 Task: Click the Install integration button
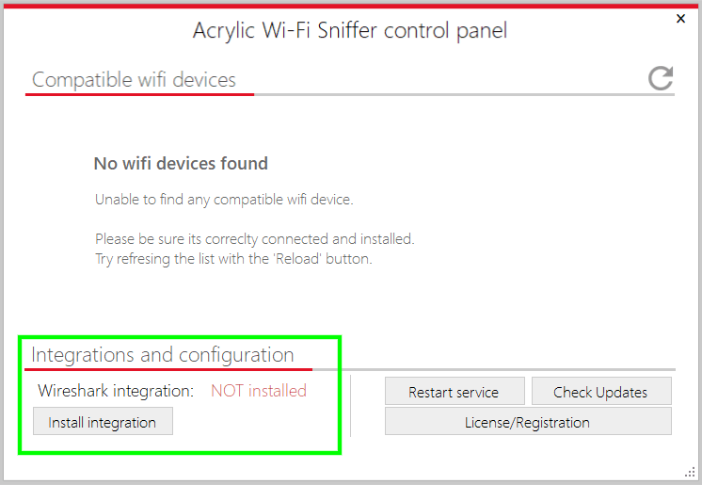[x=103, y=421]
